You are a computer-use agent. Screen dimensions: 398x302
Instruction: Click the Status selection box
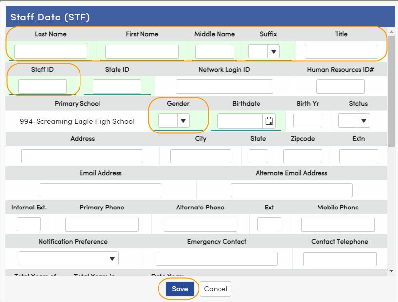348,120
